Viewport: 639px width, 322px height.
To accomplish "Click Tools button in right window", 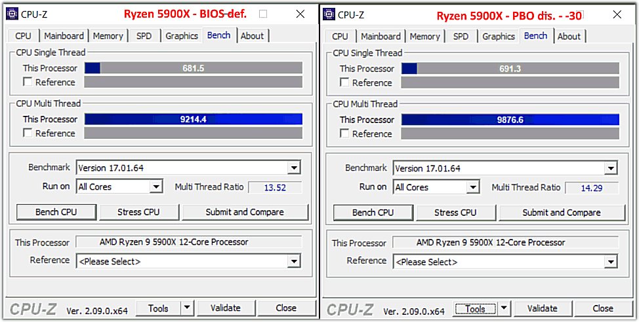I will tap(475, 309).
